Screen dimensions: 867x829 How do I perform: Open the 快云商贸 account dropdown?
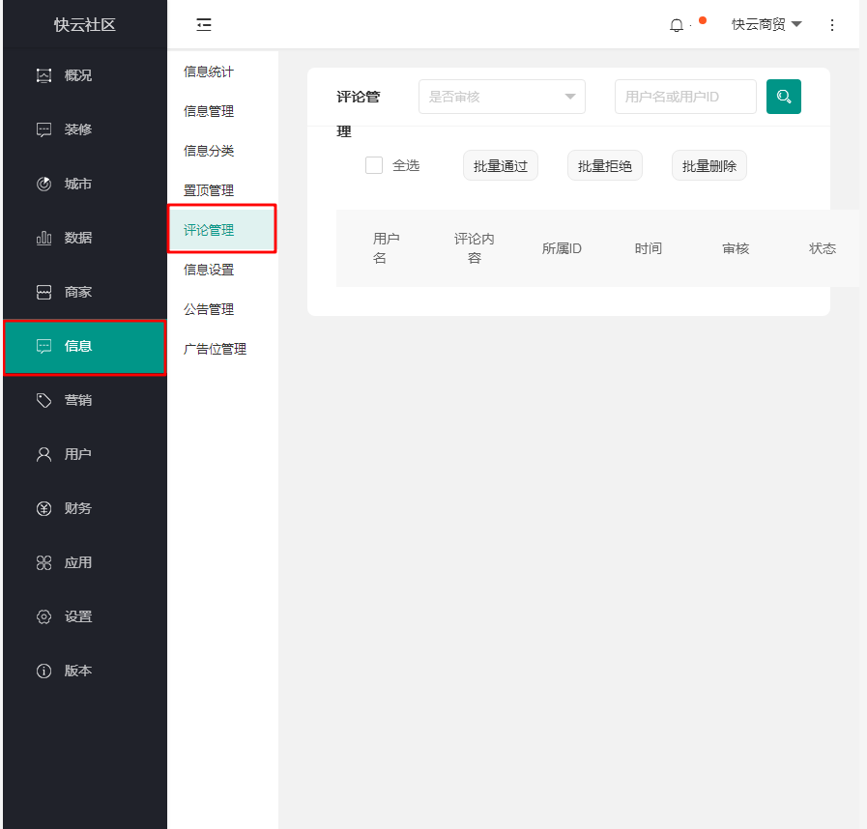(x=766, y=25)
